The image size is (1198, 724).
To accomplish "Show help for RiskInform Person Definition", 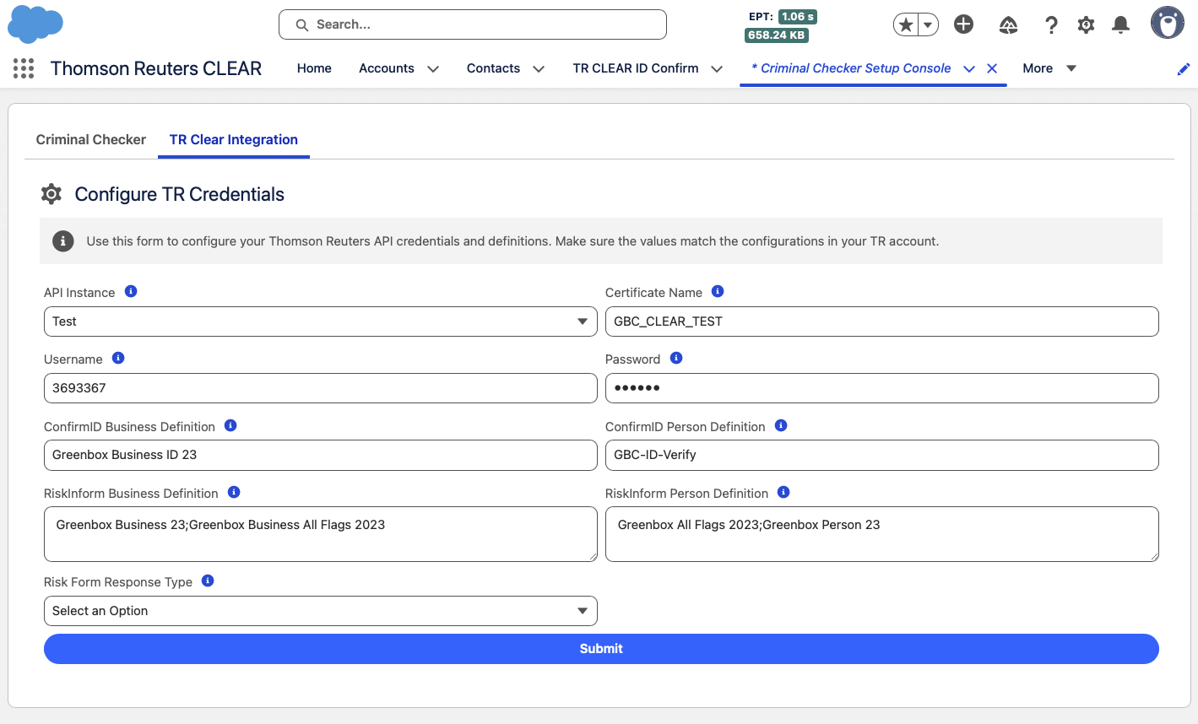I will pos(783,492).
